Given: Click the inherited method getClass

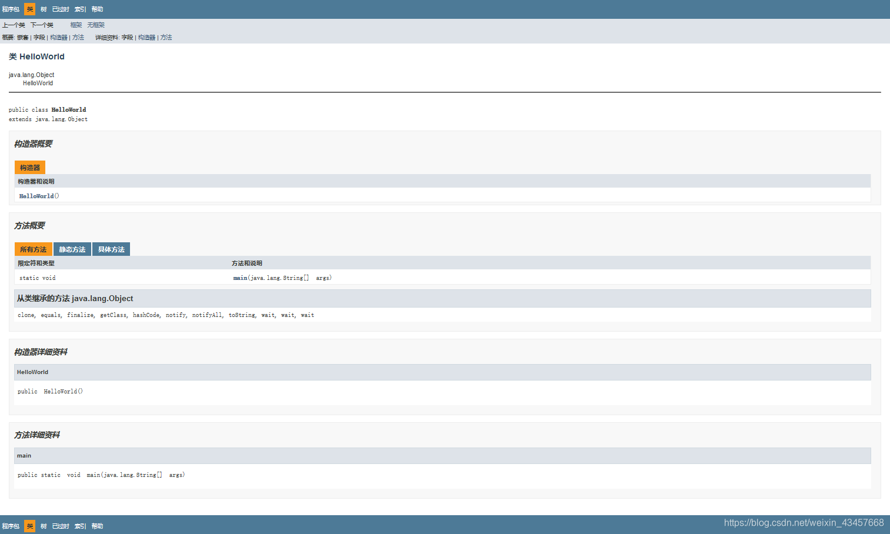Looking at the screenshot, I should coord(113,315).
